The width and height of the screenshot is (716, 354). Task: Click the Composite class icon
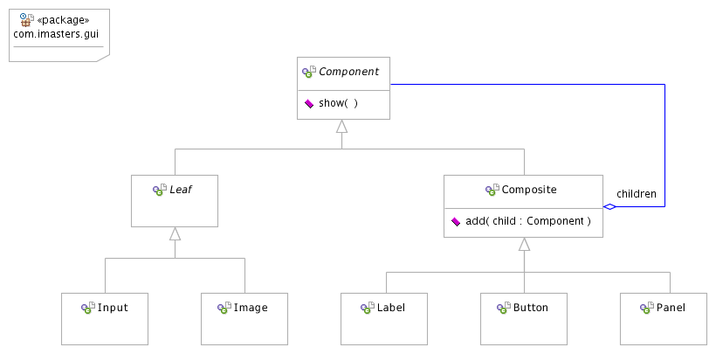click(x=492, y=190)
